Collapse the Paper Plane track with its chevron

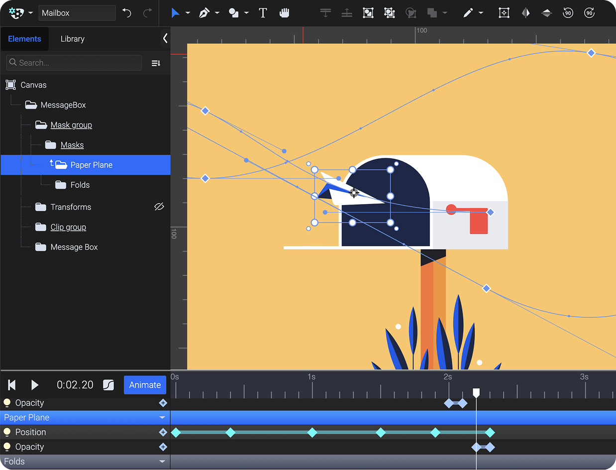tap(162, 417)
